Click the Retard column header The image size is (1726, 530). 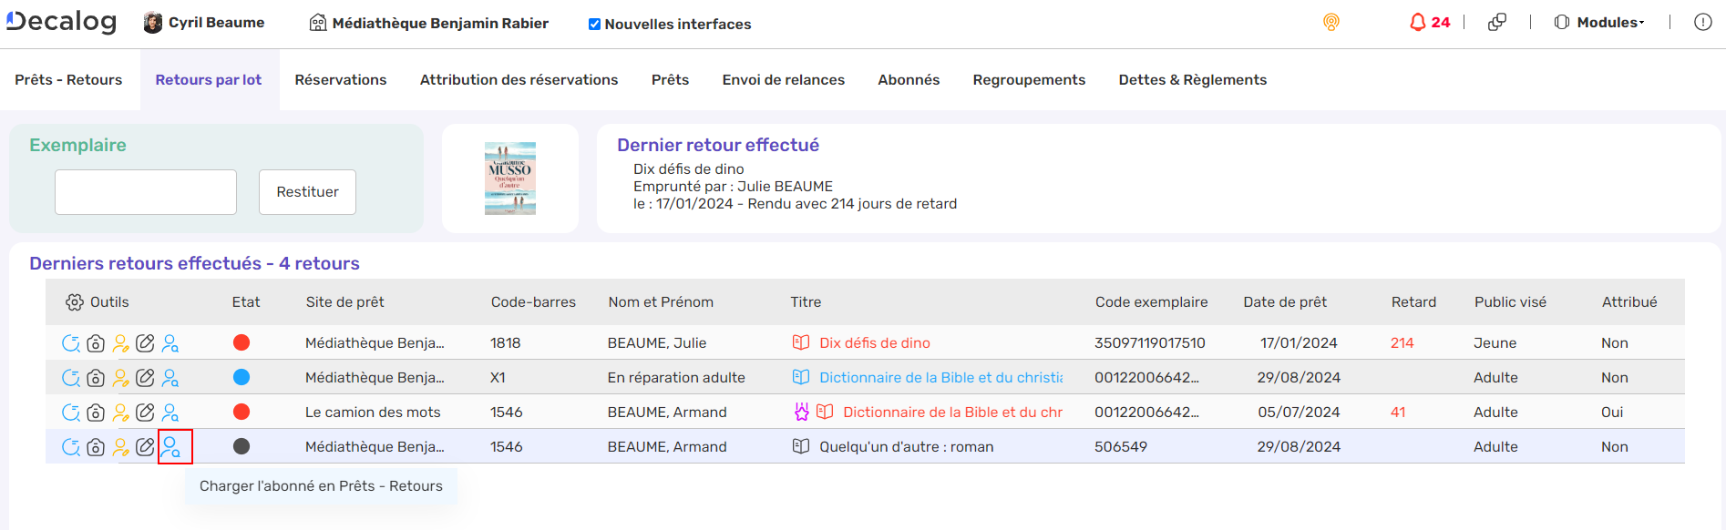1413,302
